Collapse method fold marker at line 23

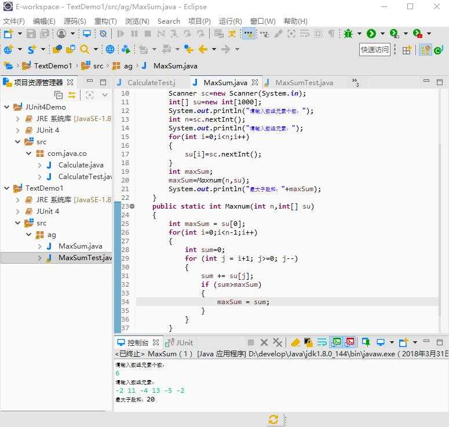click(132, 206)
